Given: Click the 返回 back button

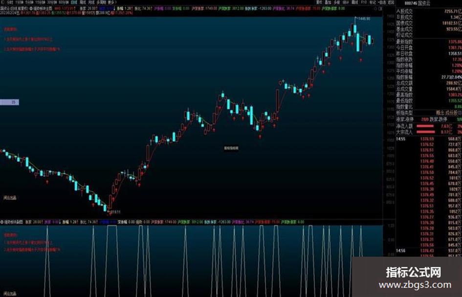Looking at the screenshot, I should 391,2.
